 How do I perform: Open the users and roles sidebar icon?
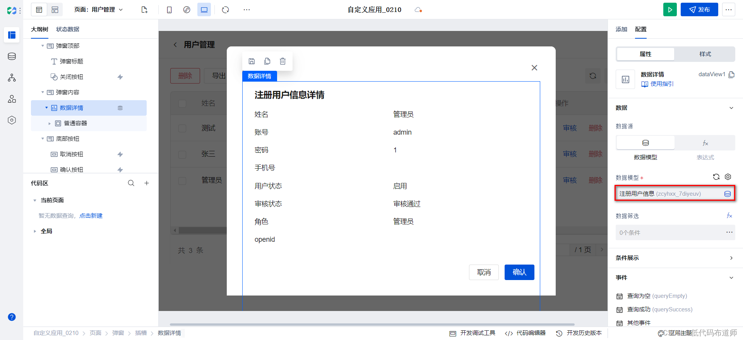tap(12, 99)
